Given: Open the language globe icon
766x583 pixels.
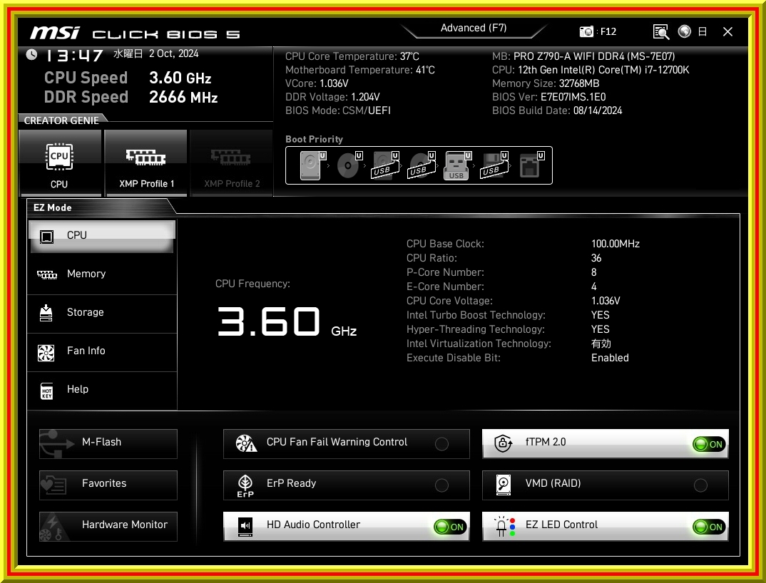Looking at the screenshot, I should (685, 31).
